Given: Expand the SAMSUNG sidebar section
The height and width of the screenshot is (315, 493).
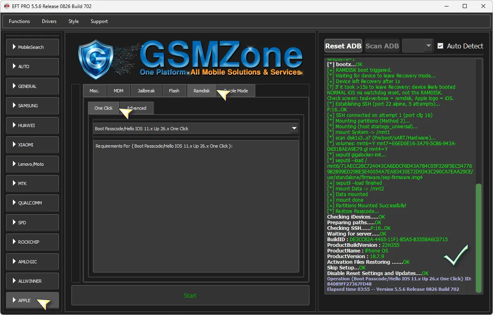Looking at the screenshot, I should 32,106.
